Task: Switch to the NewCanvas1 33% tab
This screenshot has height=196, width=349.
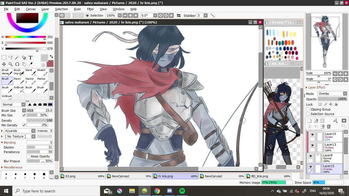Action: [x=129, y=176]
